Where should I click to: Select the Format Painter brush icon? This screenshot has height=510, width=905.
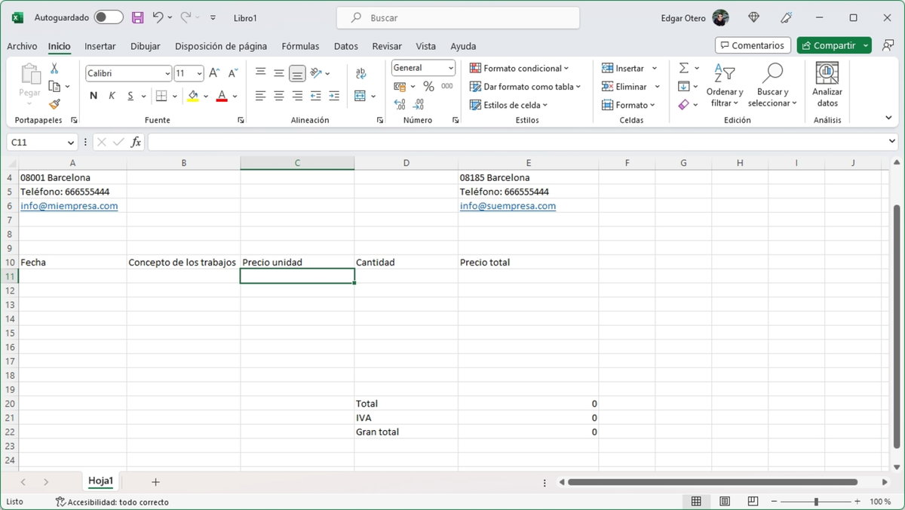(x=54, y=104)
